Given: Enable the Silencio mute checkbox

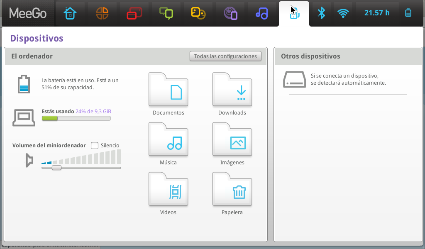Looking at the screenshot, I should (x=95, y=146).
